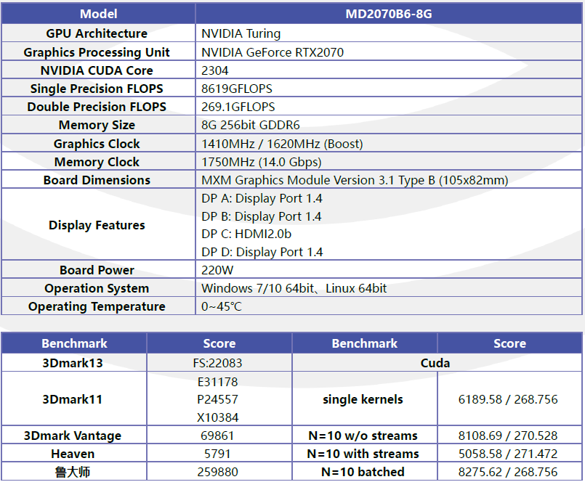
Task: Select the 'Operating Temperature' label
Action: click(x=97, y=306)
